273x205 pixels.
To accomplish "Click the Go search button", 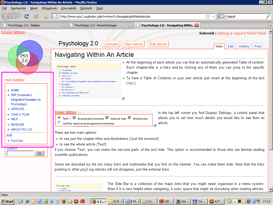I will tap(39, 153).
